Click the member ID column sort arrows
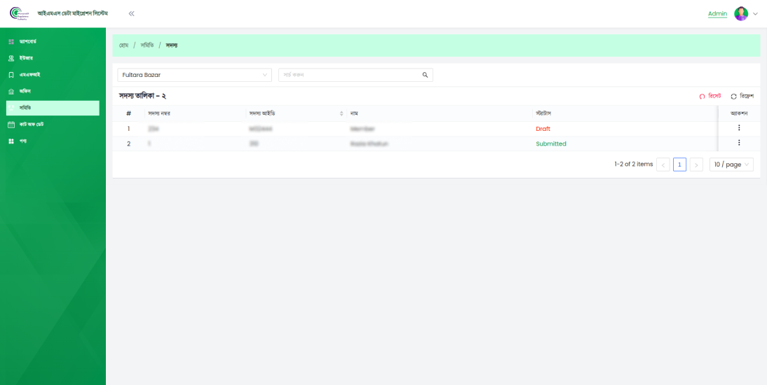The height and width of the screenshot is (385, 767). [x=341, y=113]
